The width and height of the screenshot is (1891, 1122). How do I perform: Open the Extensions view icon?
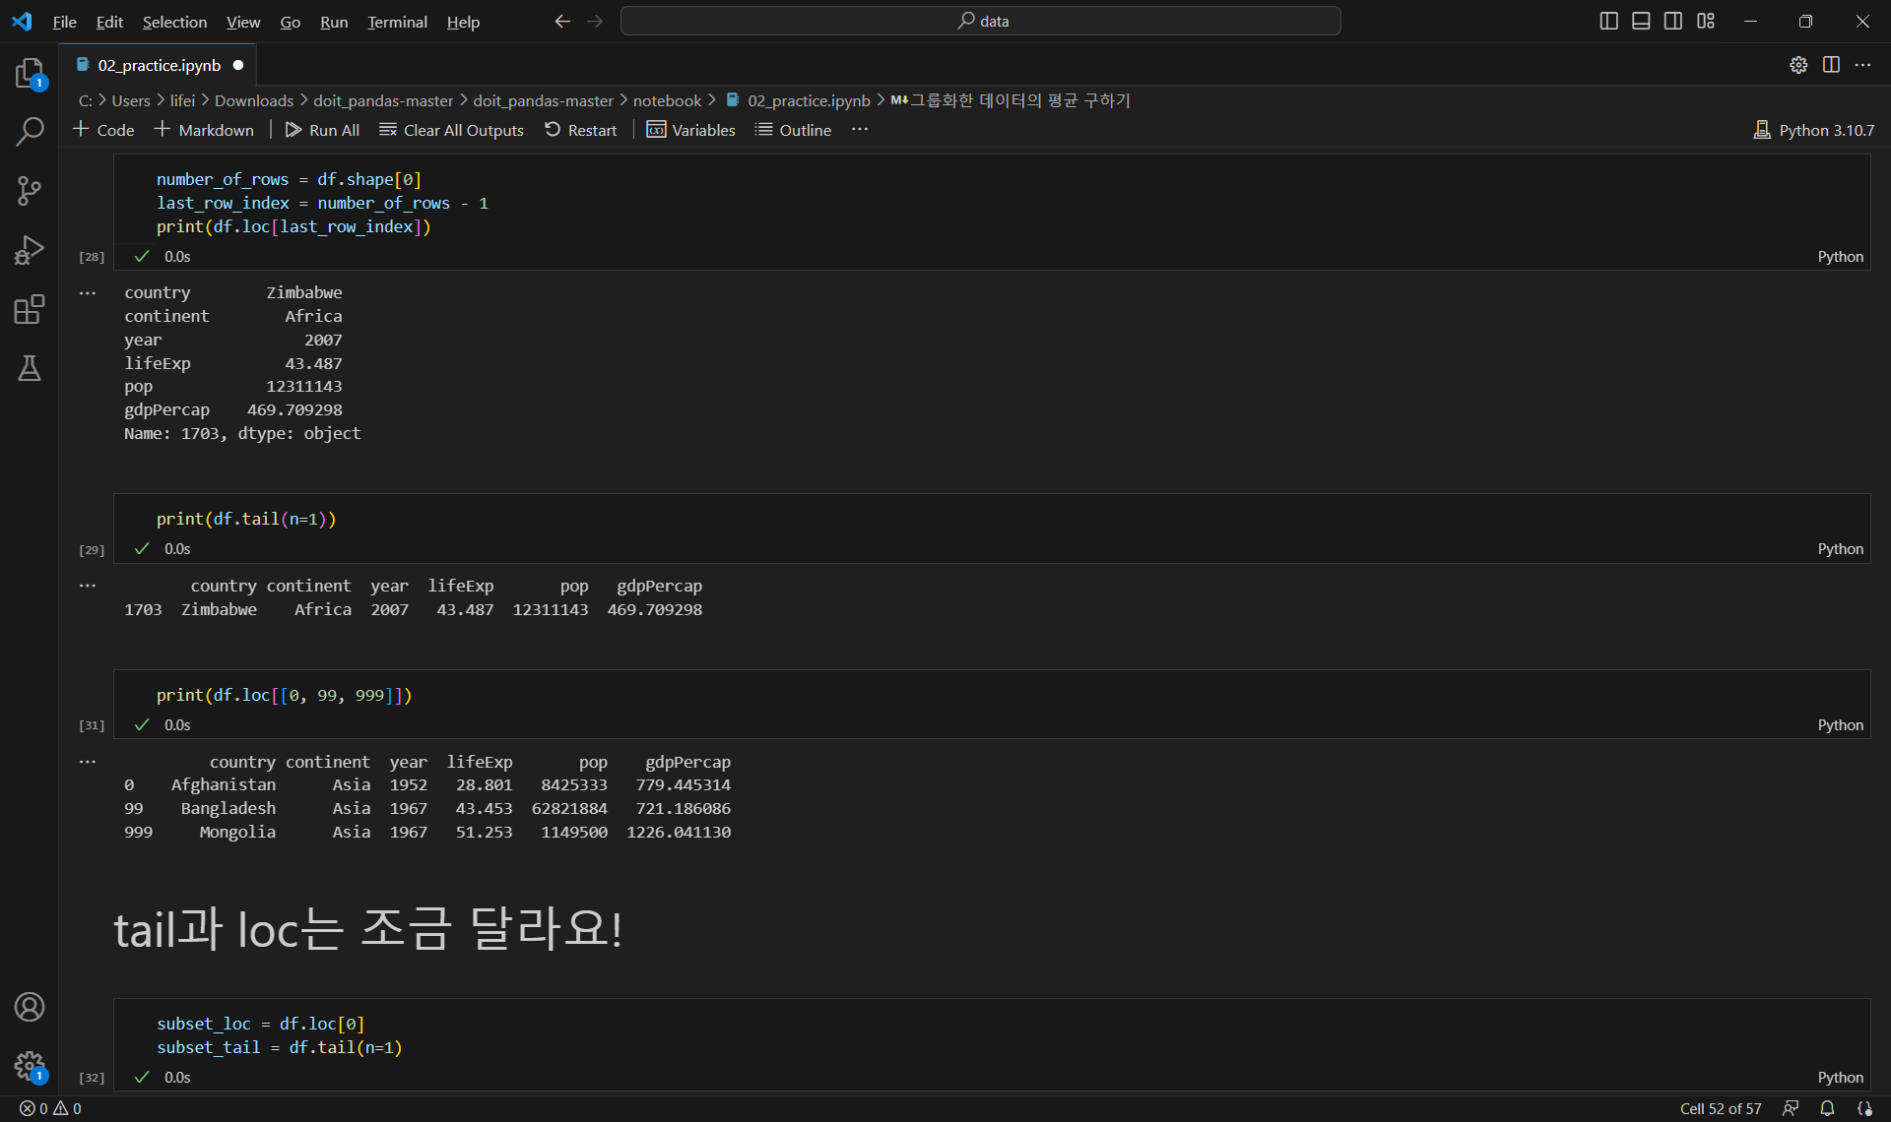click(30, 309)
